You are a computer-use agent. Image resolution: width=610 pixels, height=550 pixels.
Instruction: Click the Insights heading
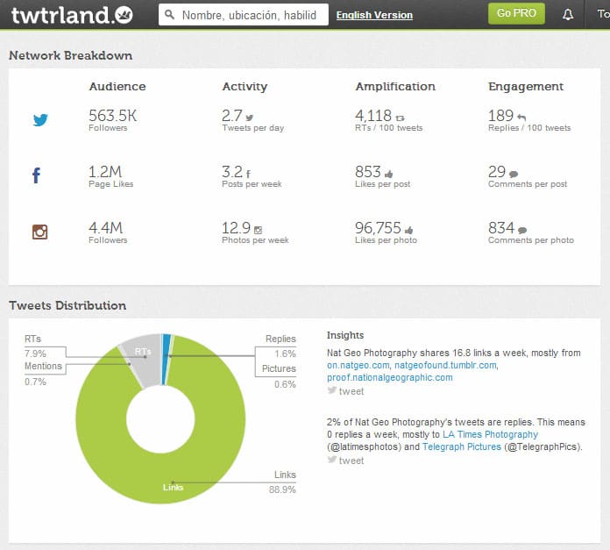(345, 336)
